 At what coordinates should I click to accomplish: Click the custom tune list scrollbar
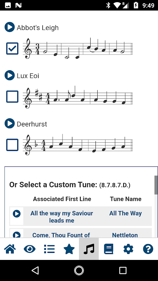coord(156,185)
